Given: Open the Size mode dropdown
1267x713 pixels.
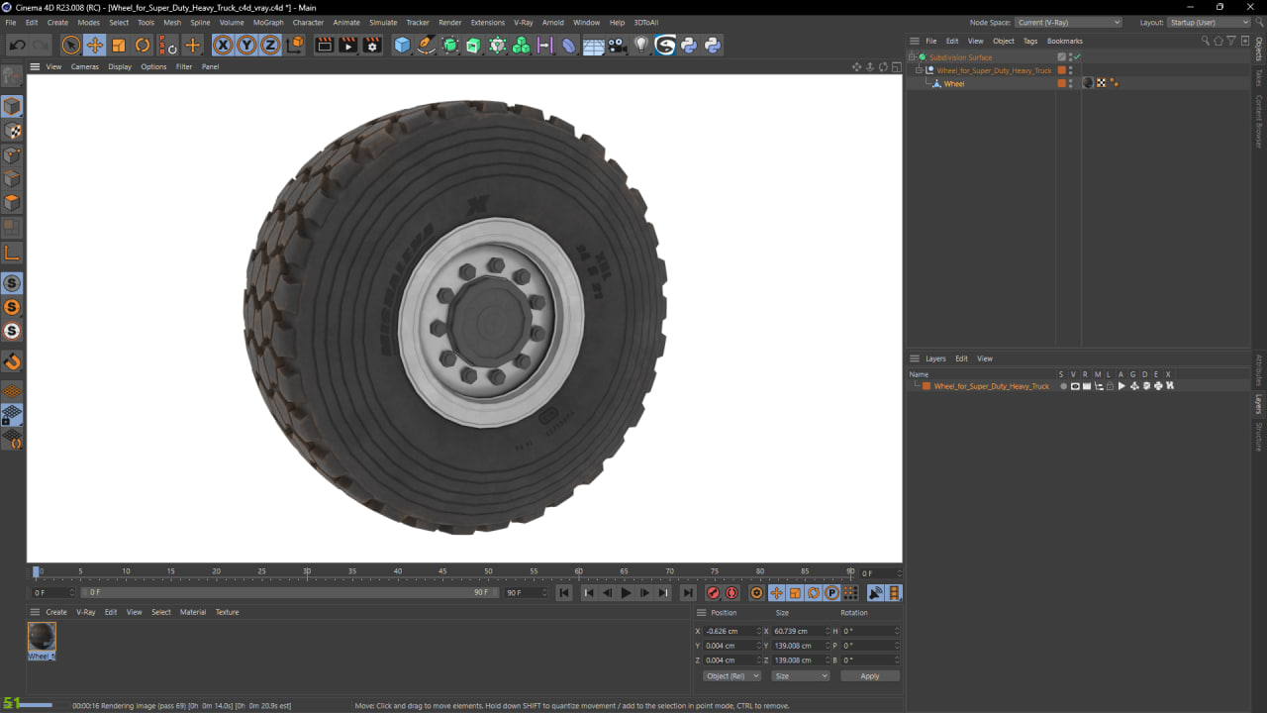Looking at the screenshot, I should pos(800,676).
